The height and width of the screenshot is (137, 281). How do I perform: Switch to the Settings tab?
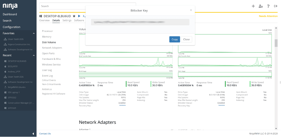coord(67,20)
